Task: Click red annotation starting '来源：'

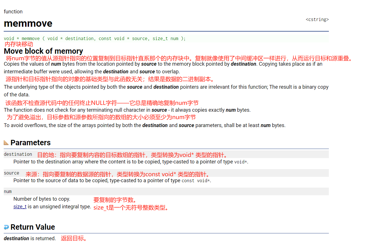Action: pyautogui.click(x=118, y=174)
